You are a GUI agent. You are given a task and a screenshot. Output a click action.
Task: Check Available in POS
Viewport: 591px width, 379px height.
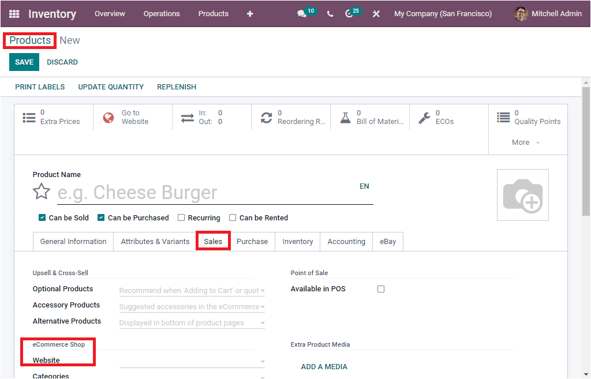pyautogui.click(x=380, y=288)
